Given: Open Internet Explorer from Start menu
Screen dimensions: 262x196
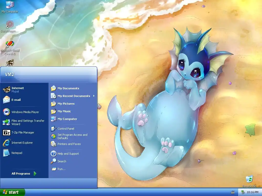Looking at the screenshot, I should click(24, 143).
